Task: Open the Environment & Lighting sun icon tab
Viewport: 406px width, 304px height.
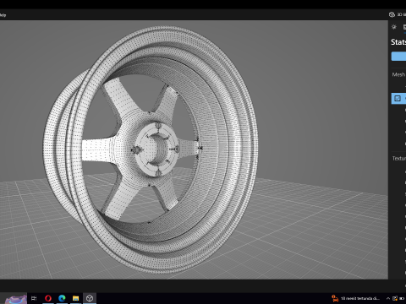Action: (x=394, y=27)
